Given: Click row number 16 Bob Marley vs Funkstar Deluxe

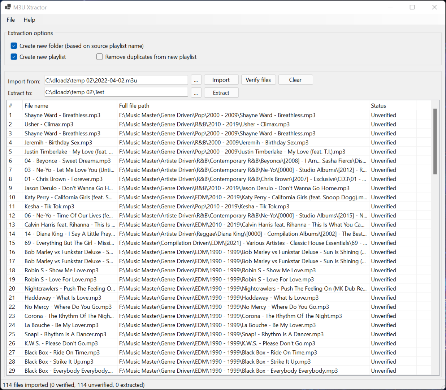Looking at the screenshot, I should pyautogui.click(x=12, y=252).
